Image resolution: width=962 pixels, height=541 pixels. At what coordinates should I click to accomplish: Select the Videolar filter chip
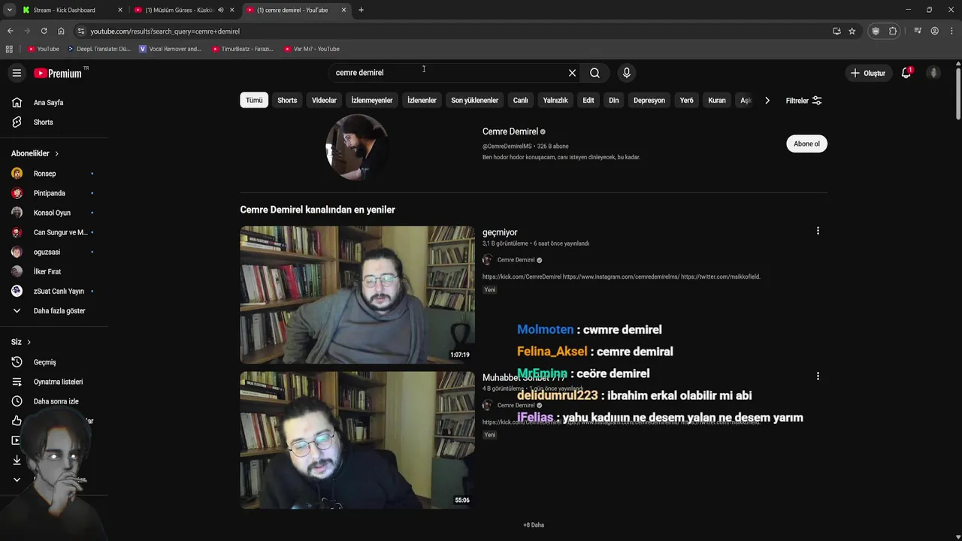coord(324,100)
